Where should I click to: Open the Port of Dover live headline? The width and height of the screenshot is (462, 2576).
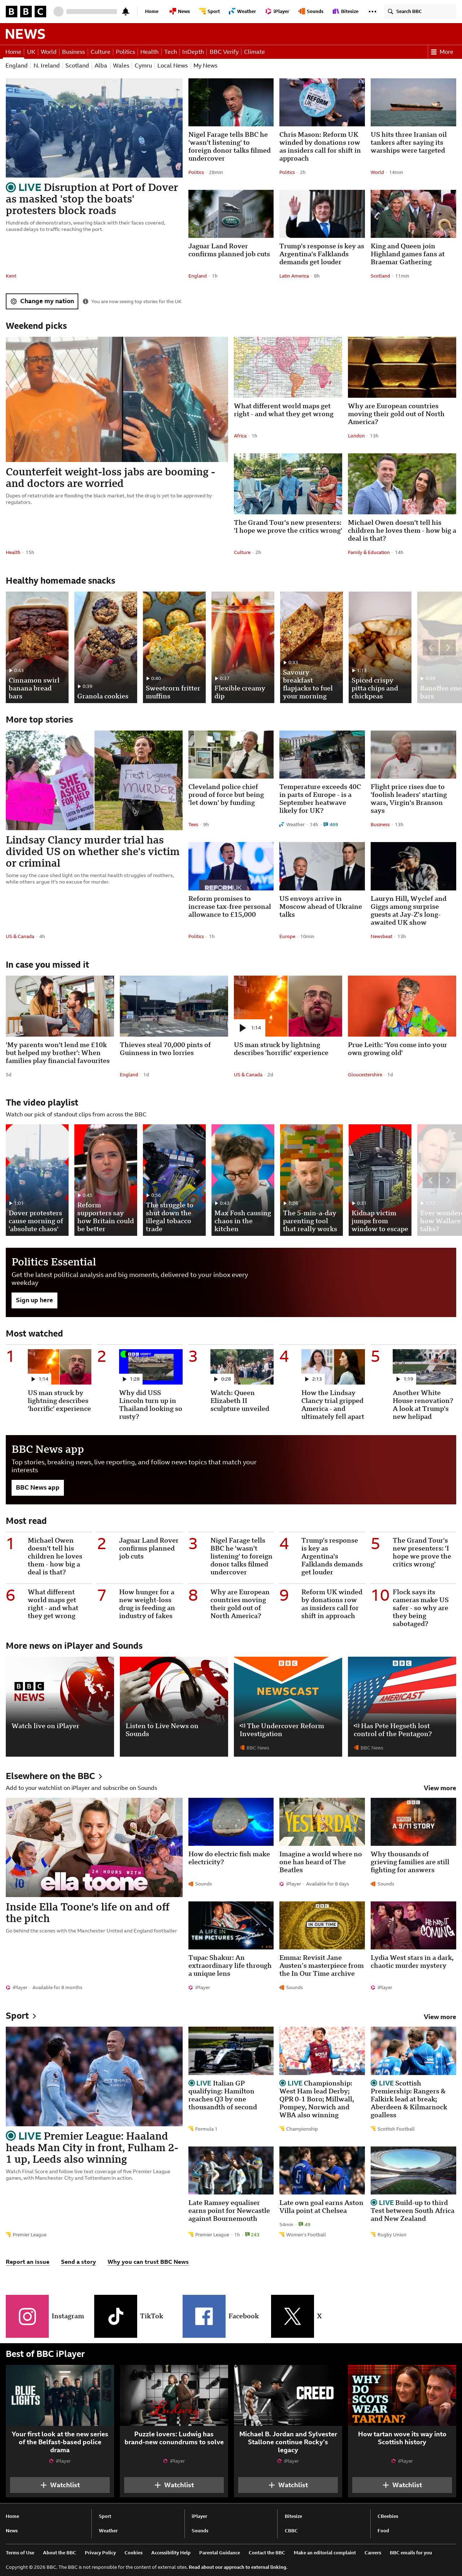[92, 199]
